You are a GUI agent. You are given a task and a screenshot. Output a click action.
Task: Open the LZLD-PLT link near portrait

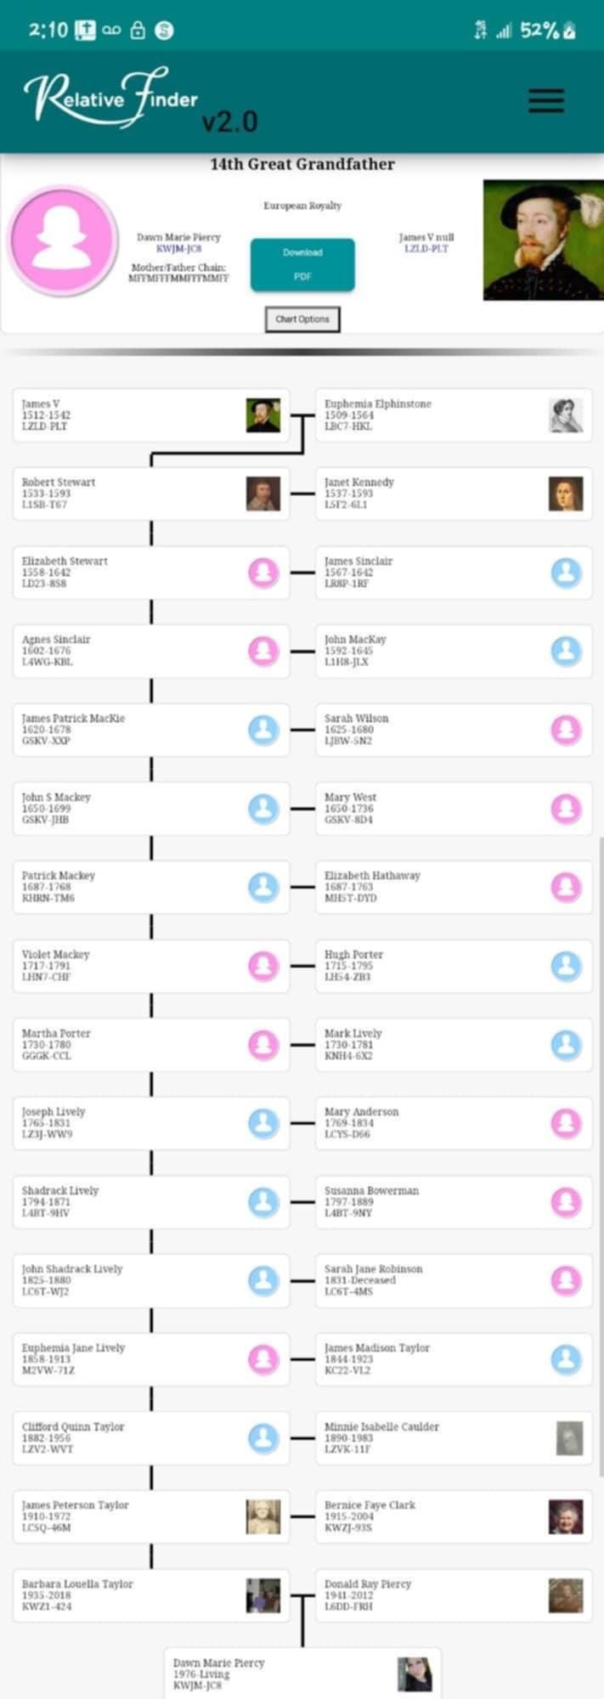[x=426, y=248]
